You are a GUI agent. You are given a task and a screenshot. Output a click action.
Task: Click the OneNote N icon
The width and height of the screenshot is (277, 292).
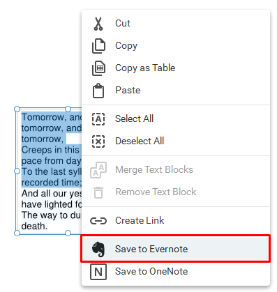point(98,272)
